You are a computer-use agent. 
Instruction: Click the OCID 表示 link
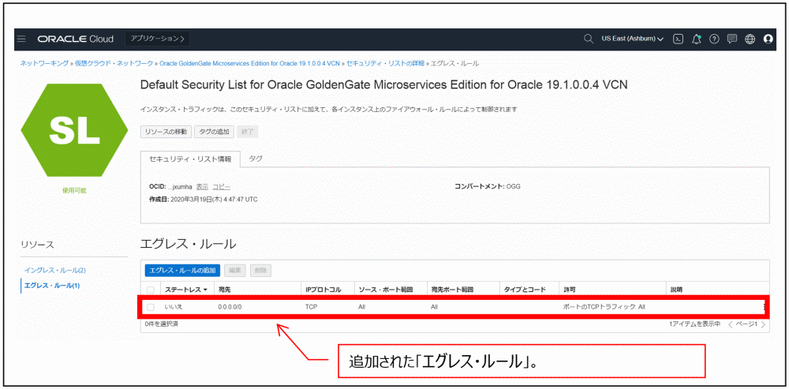tap(202, 186)
